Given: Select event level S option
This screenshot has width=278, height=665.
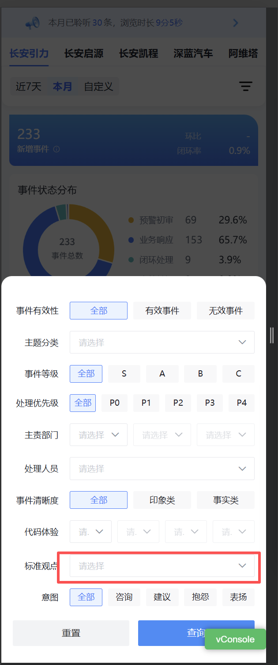Looking at the screenshot, I should pyautogui.click(x=124, y=374).
